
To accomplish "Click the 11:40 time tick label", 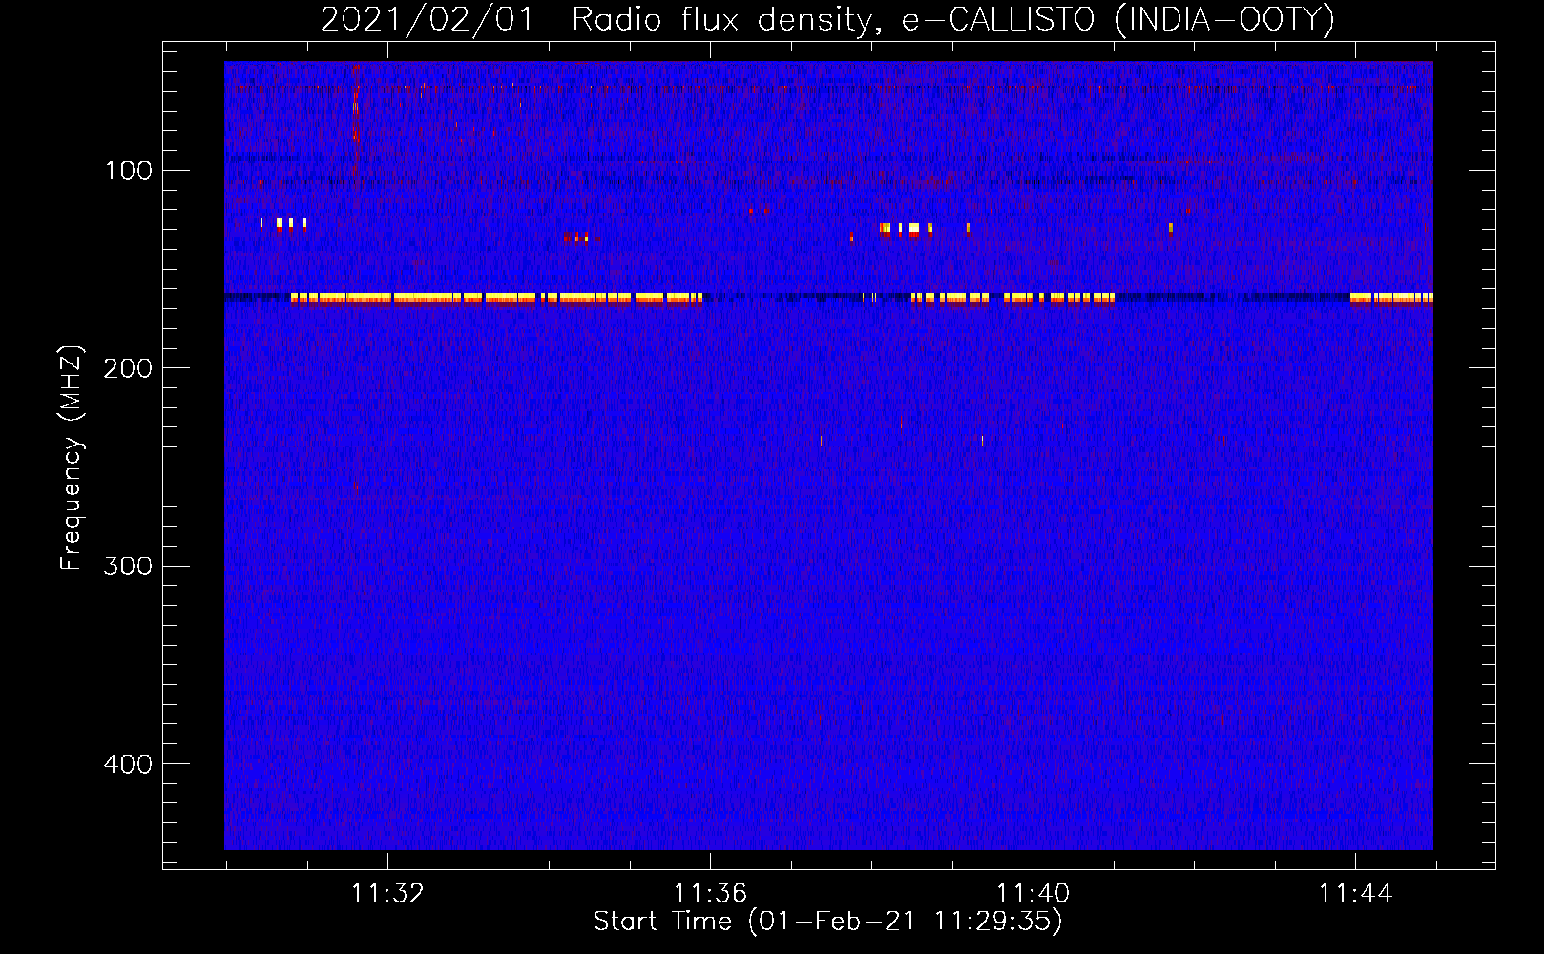I will point(1033,894).
